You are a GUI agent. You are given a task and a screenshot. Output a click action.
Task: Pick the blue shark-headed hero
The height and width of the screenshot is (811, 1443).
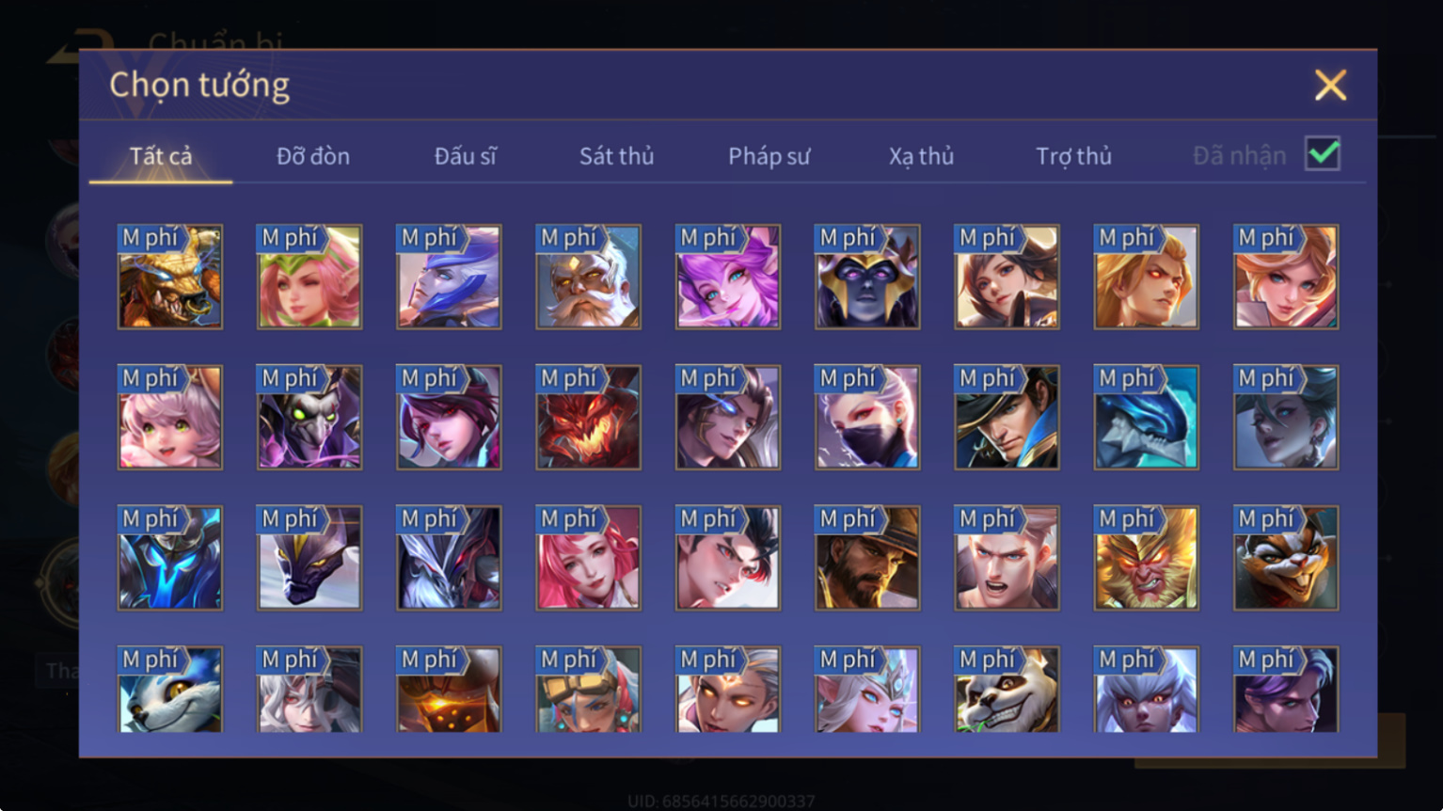(1146, 417)
